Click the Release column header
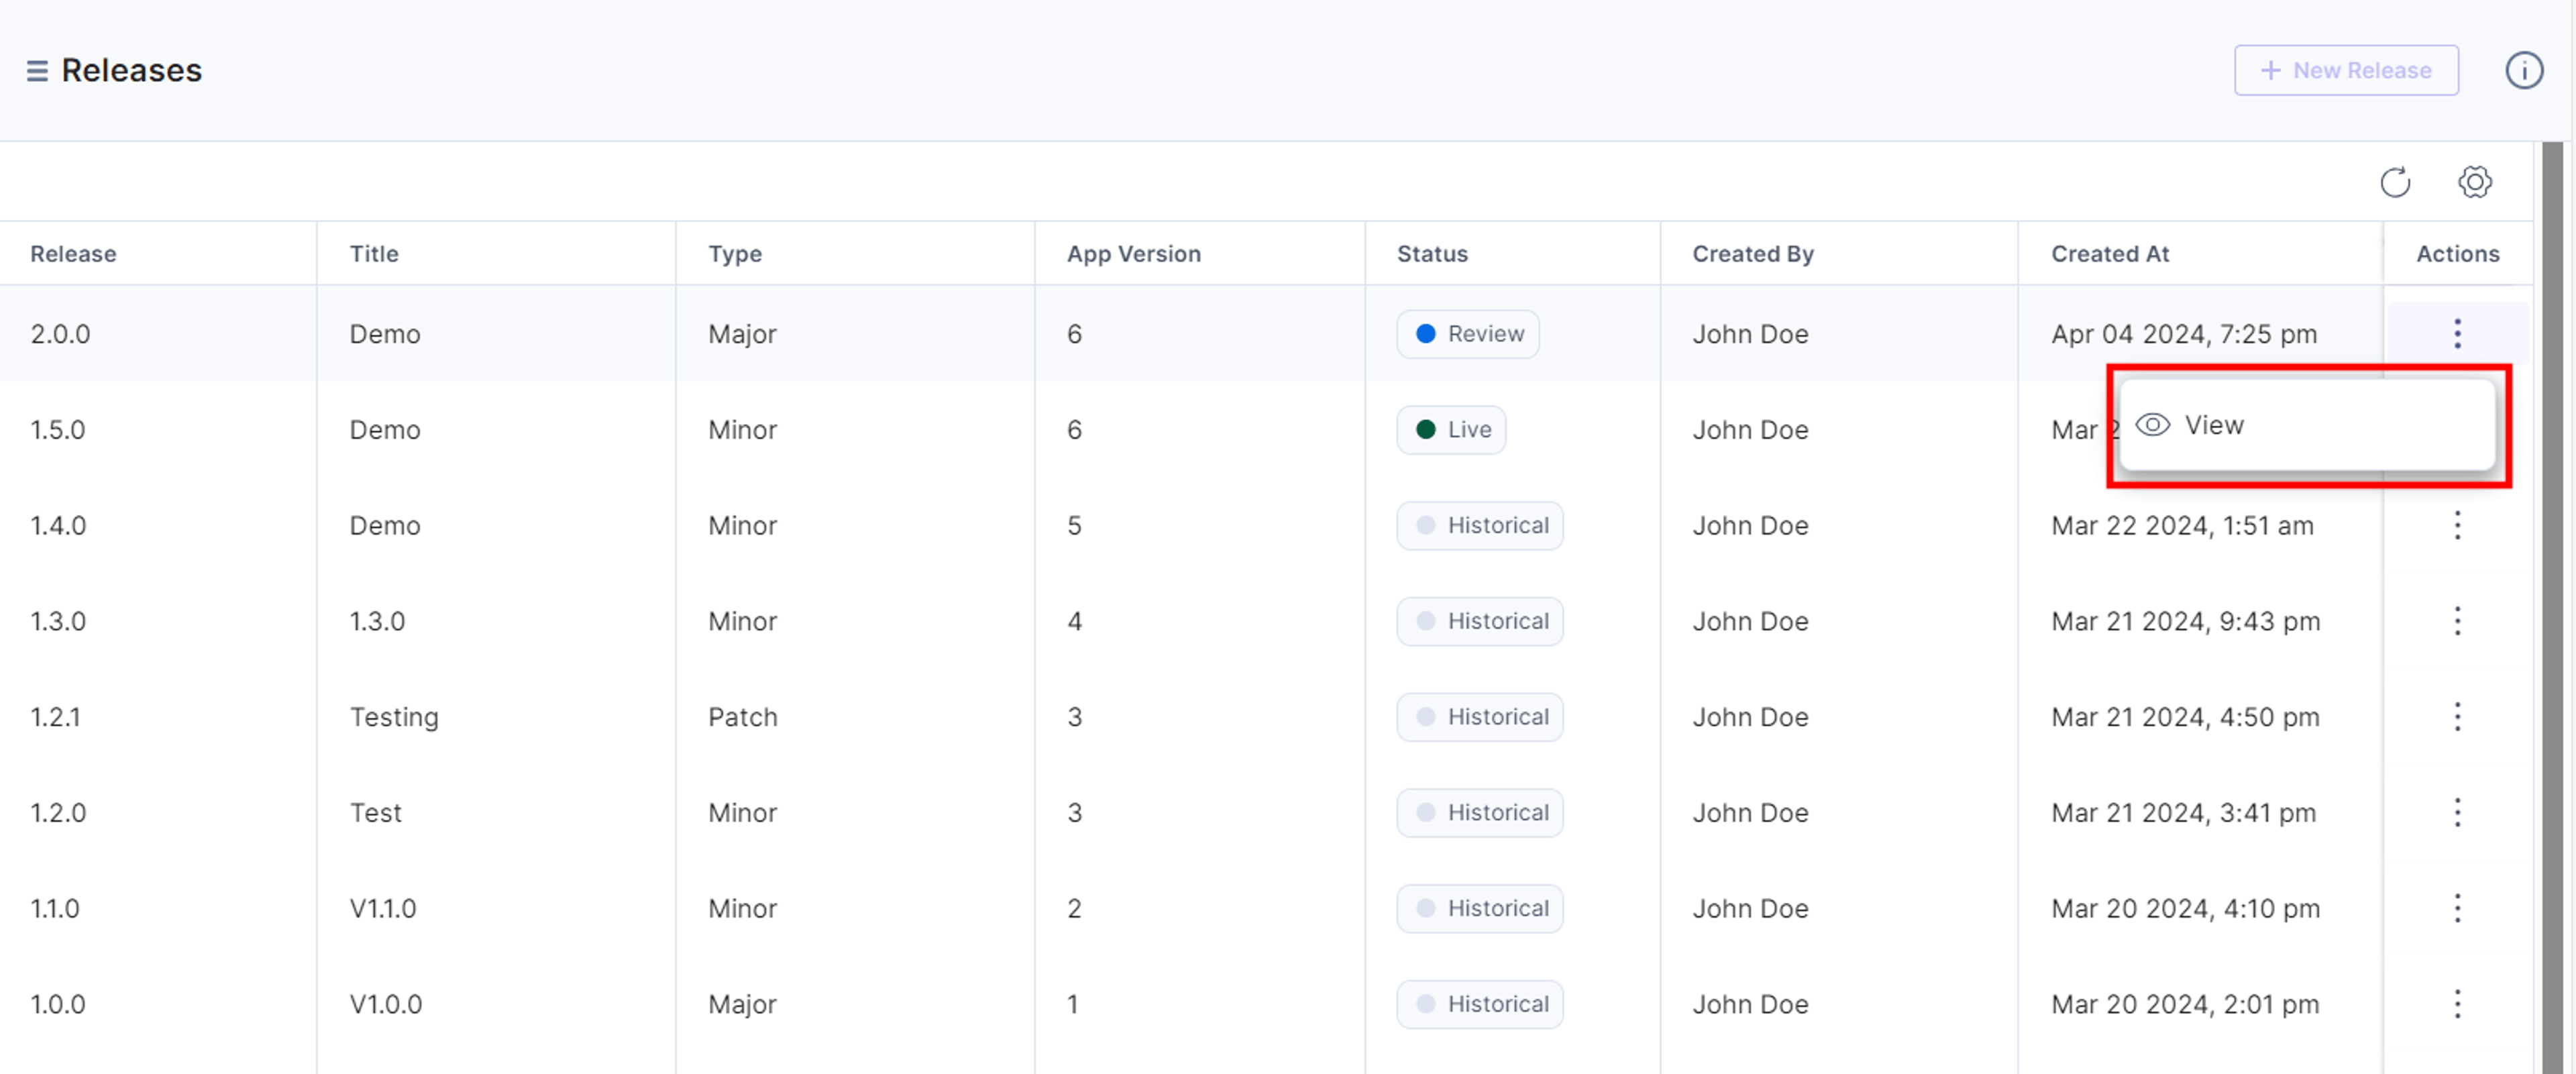 [x=73, y=254]
